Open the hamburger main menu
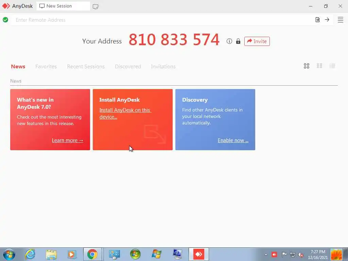 click(341, 20)
